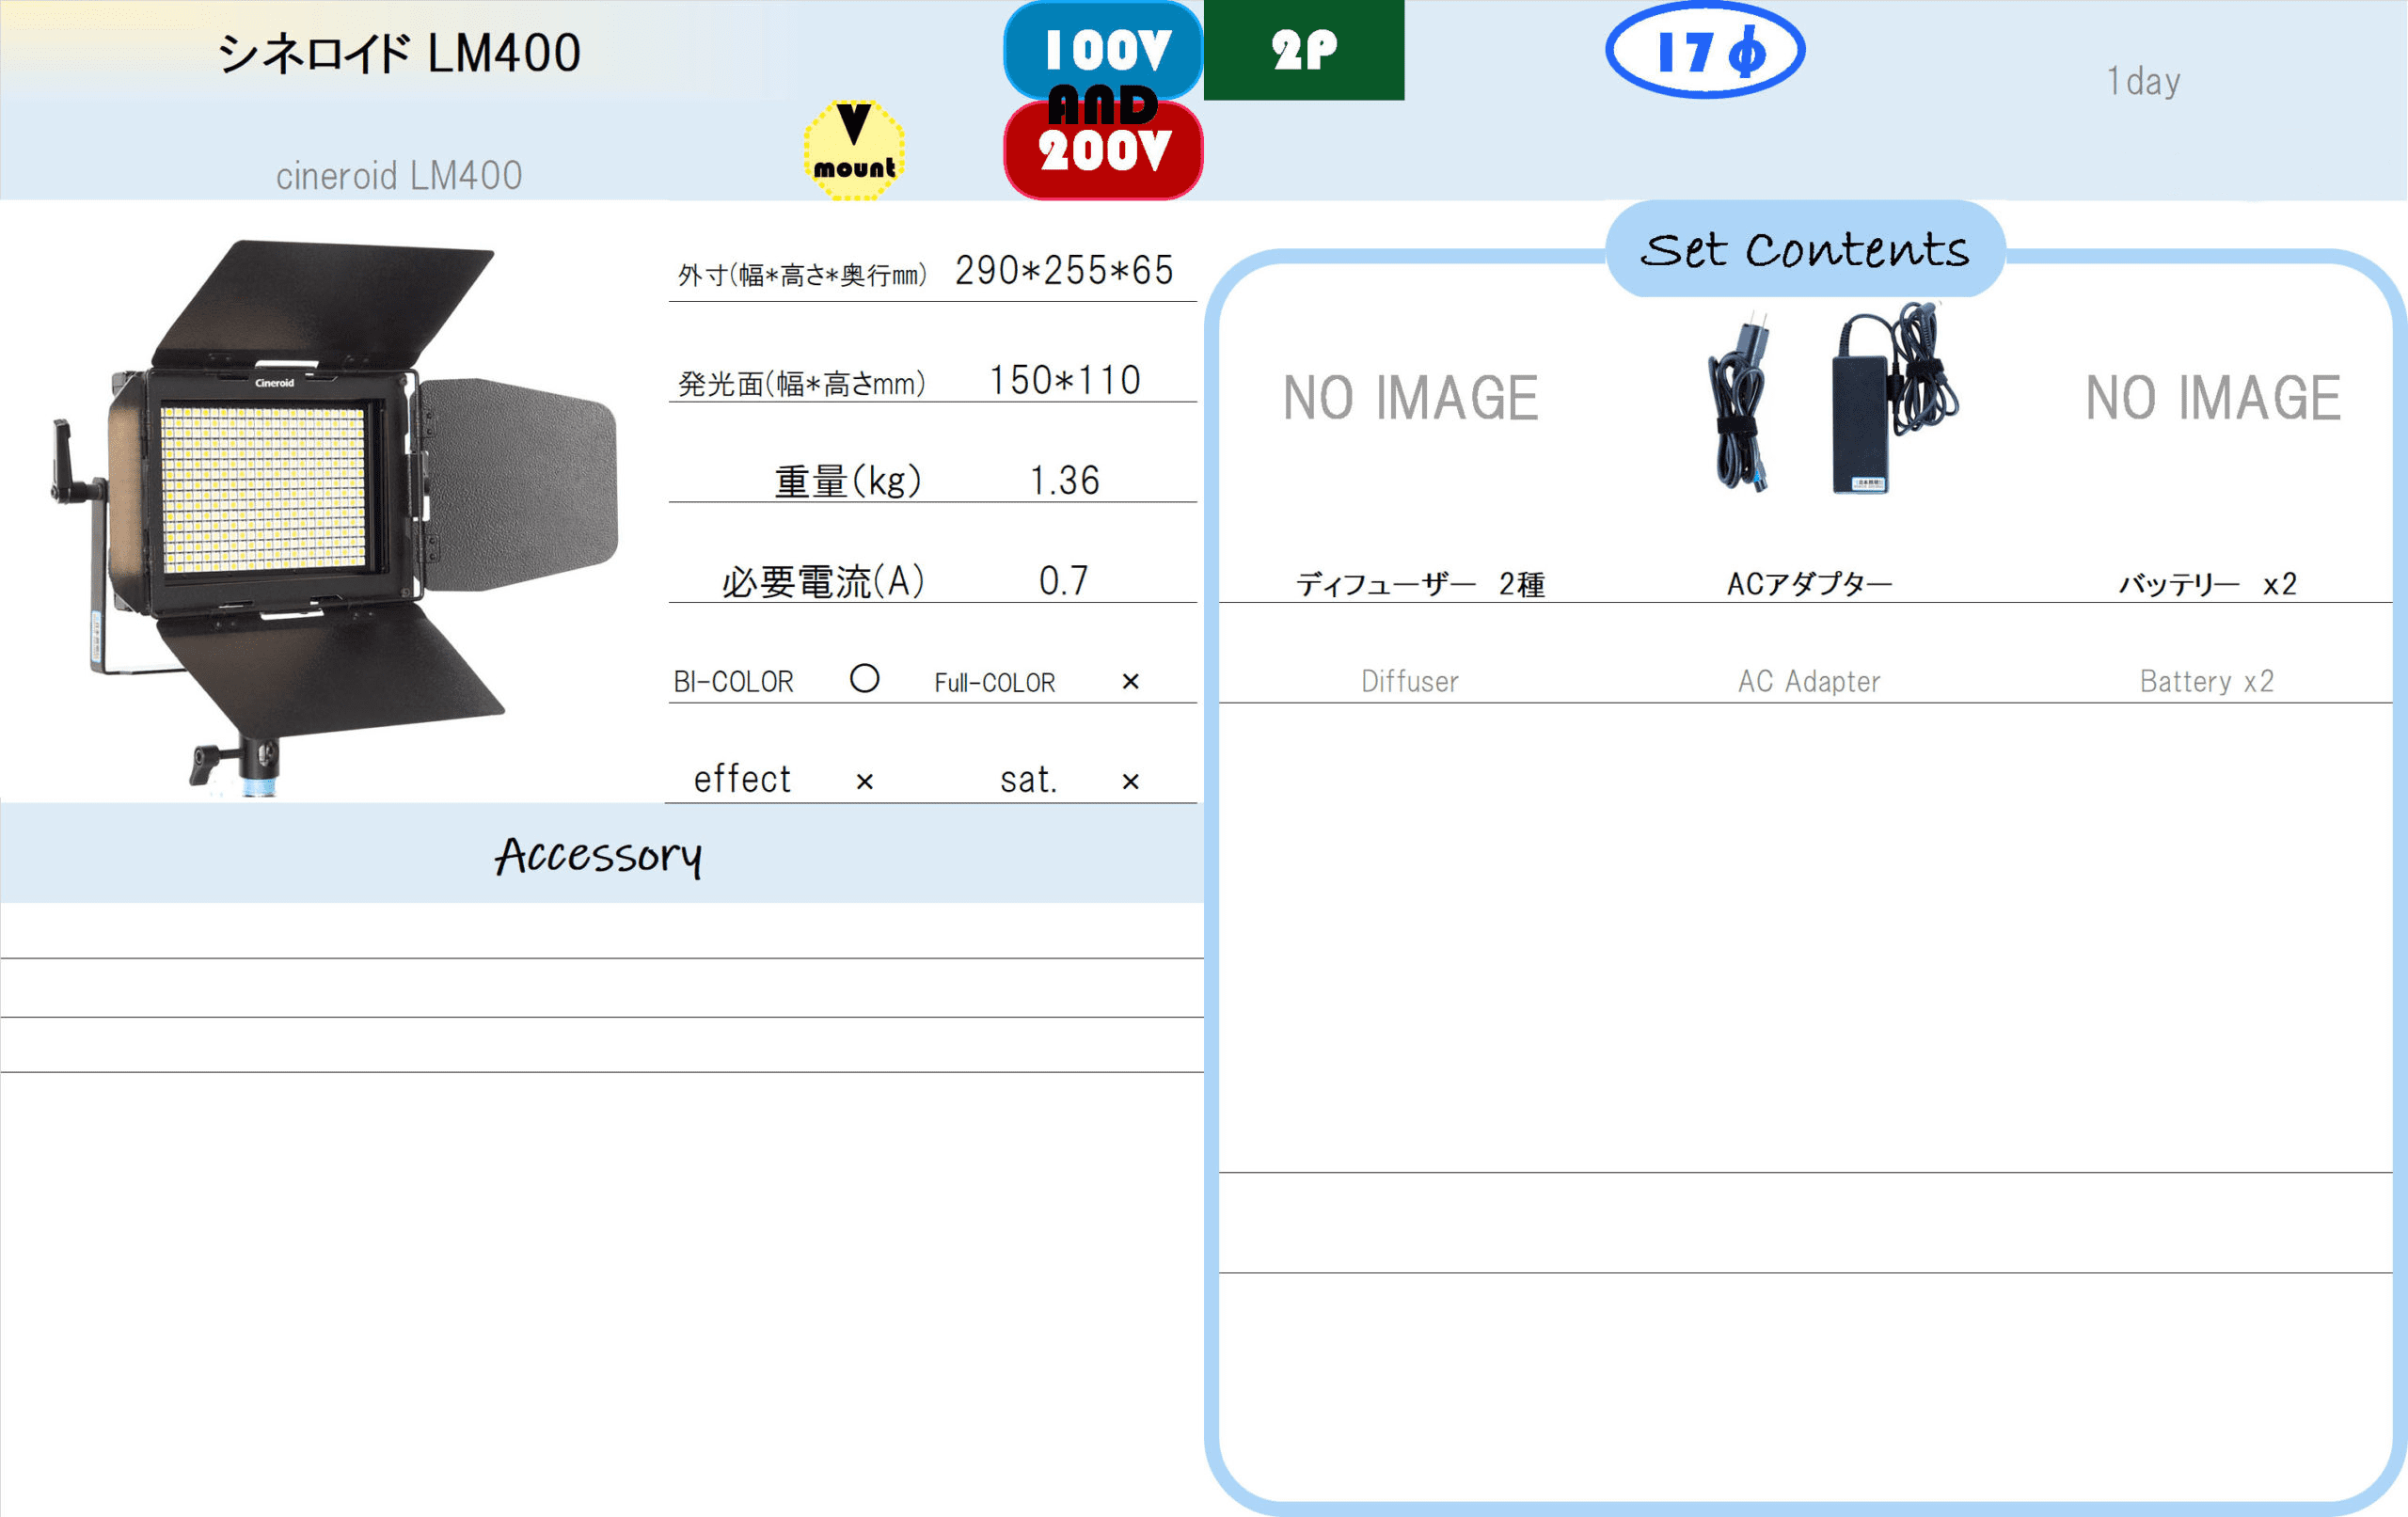The image size is (2408, 1517).
Task: Click NO IMAGE above the Battery label
Action: (x=2212, y=398)
